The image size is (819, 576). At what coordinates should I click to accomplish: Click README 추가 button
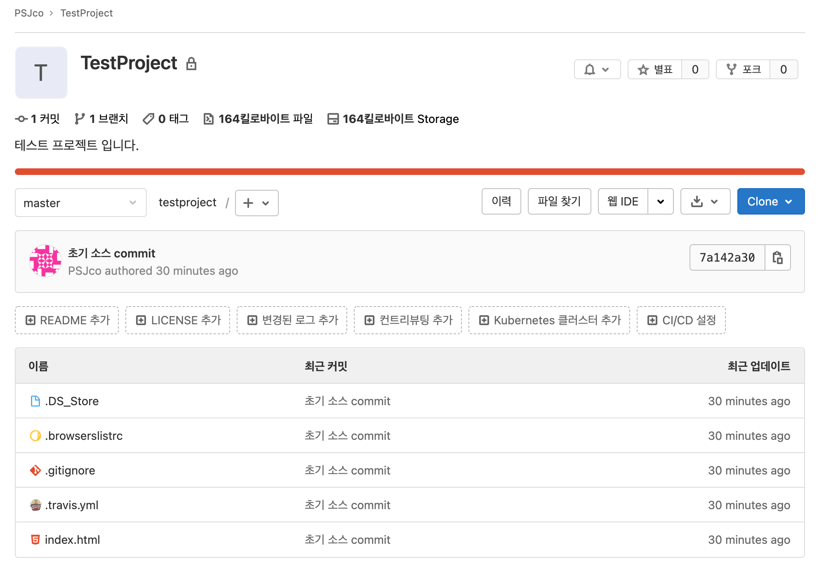coord(67,320)
